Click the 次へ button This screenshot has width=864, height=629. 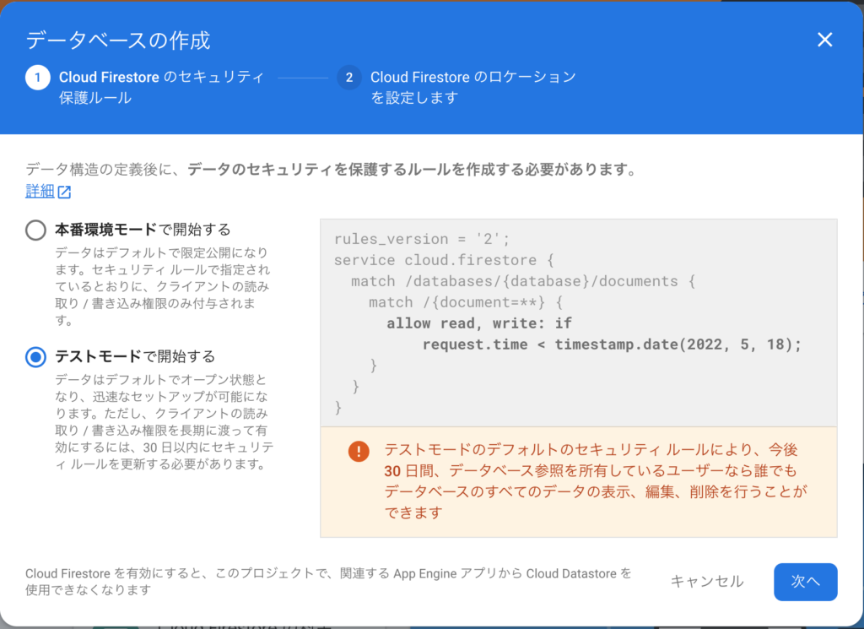805,582
